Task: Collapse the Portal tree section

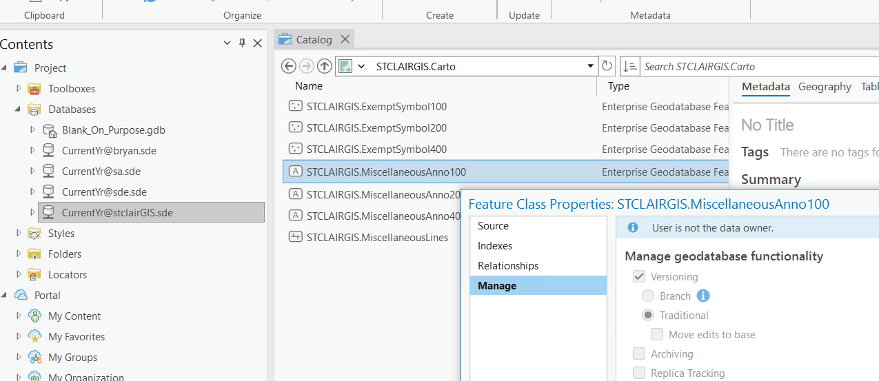Action: [5, 295]
